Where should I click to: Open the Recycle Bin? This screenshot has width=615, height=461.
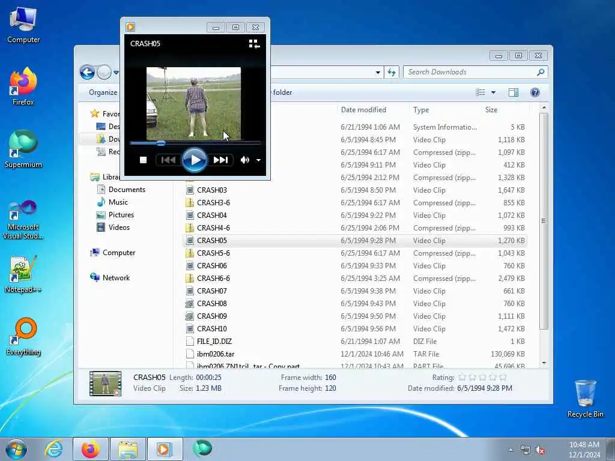pos(585,399)
